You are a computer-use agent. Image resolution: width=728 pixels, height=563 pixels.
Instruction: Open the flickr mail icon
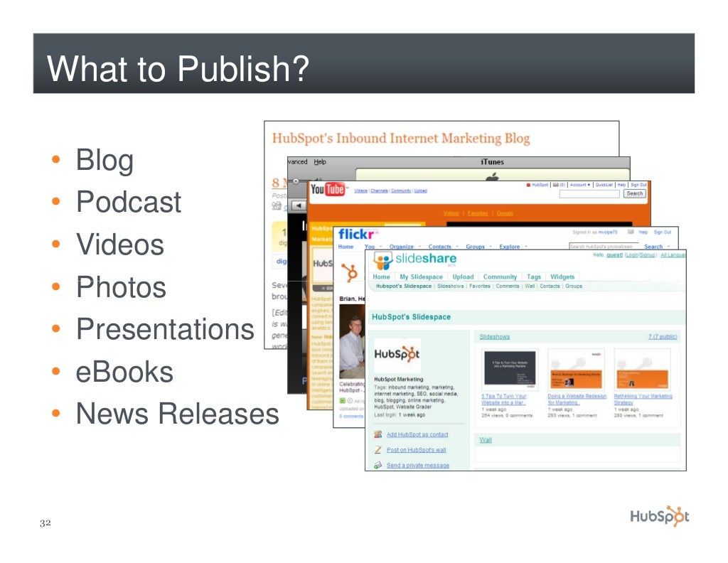631,232
